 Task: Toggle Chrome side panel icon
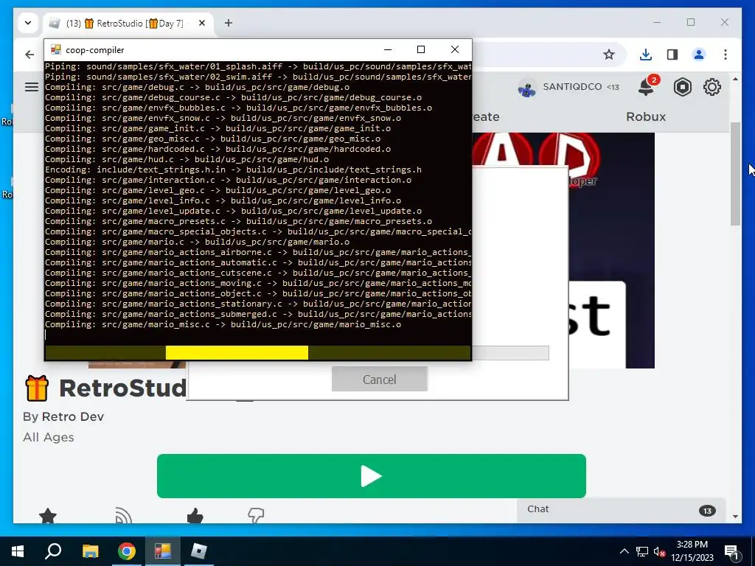[672, 55]
